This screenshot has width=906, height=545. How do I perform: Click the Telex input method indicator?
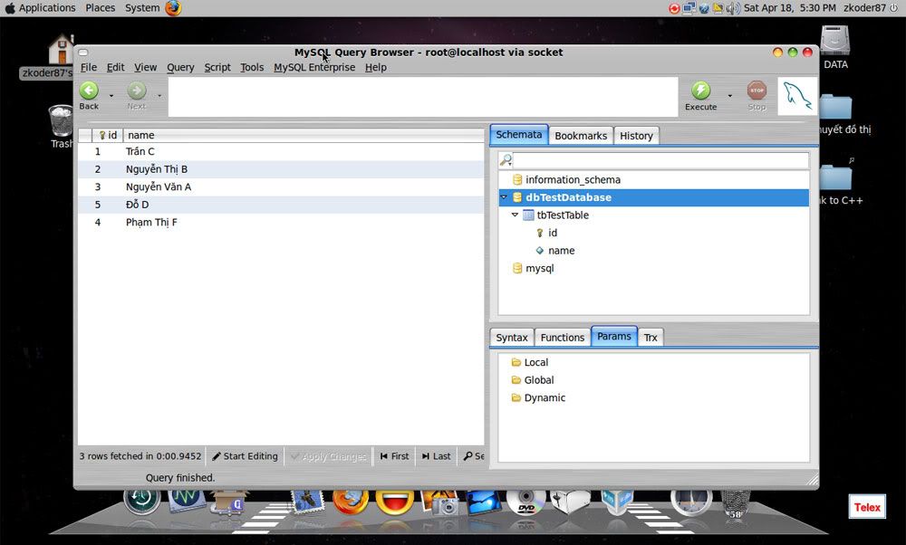[x=867, y=507]
